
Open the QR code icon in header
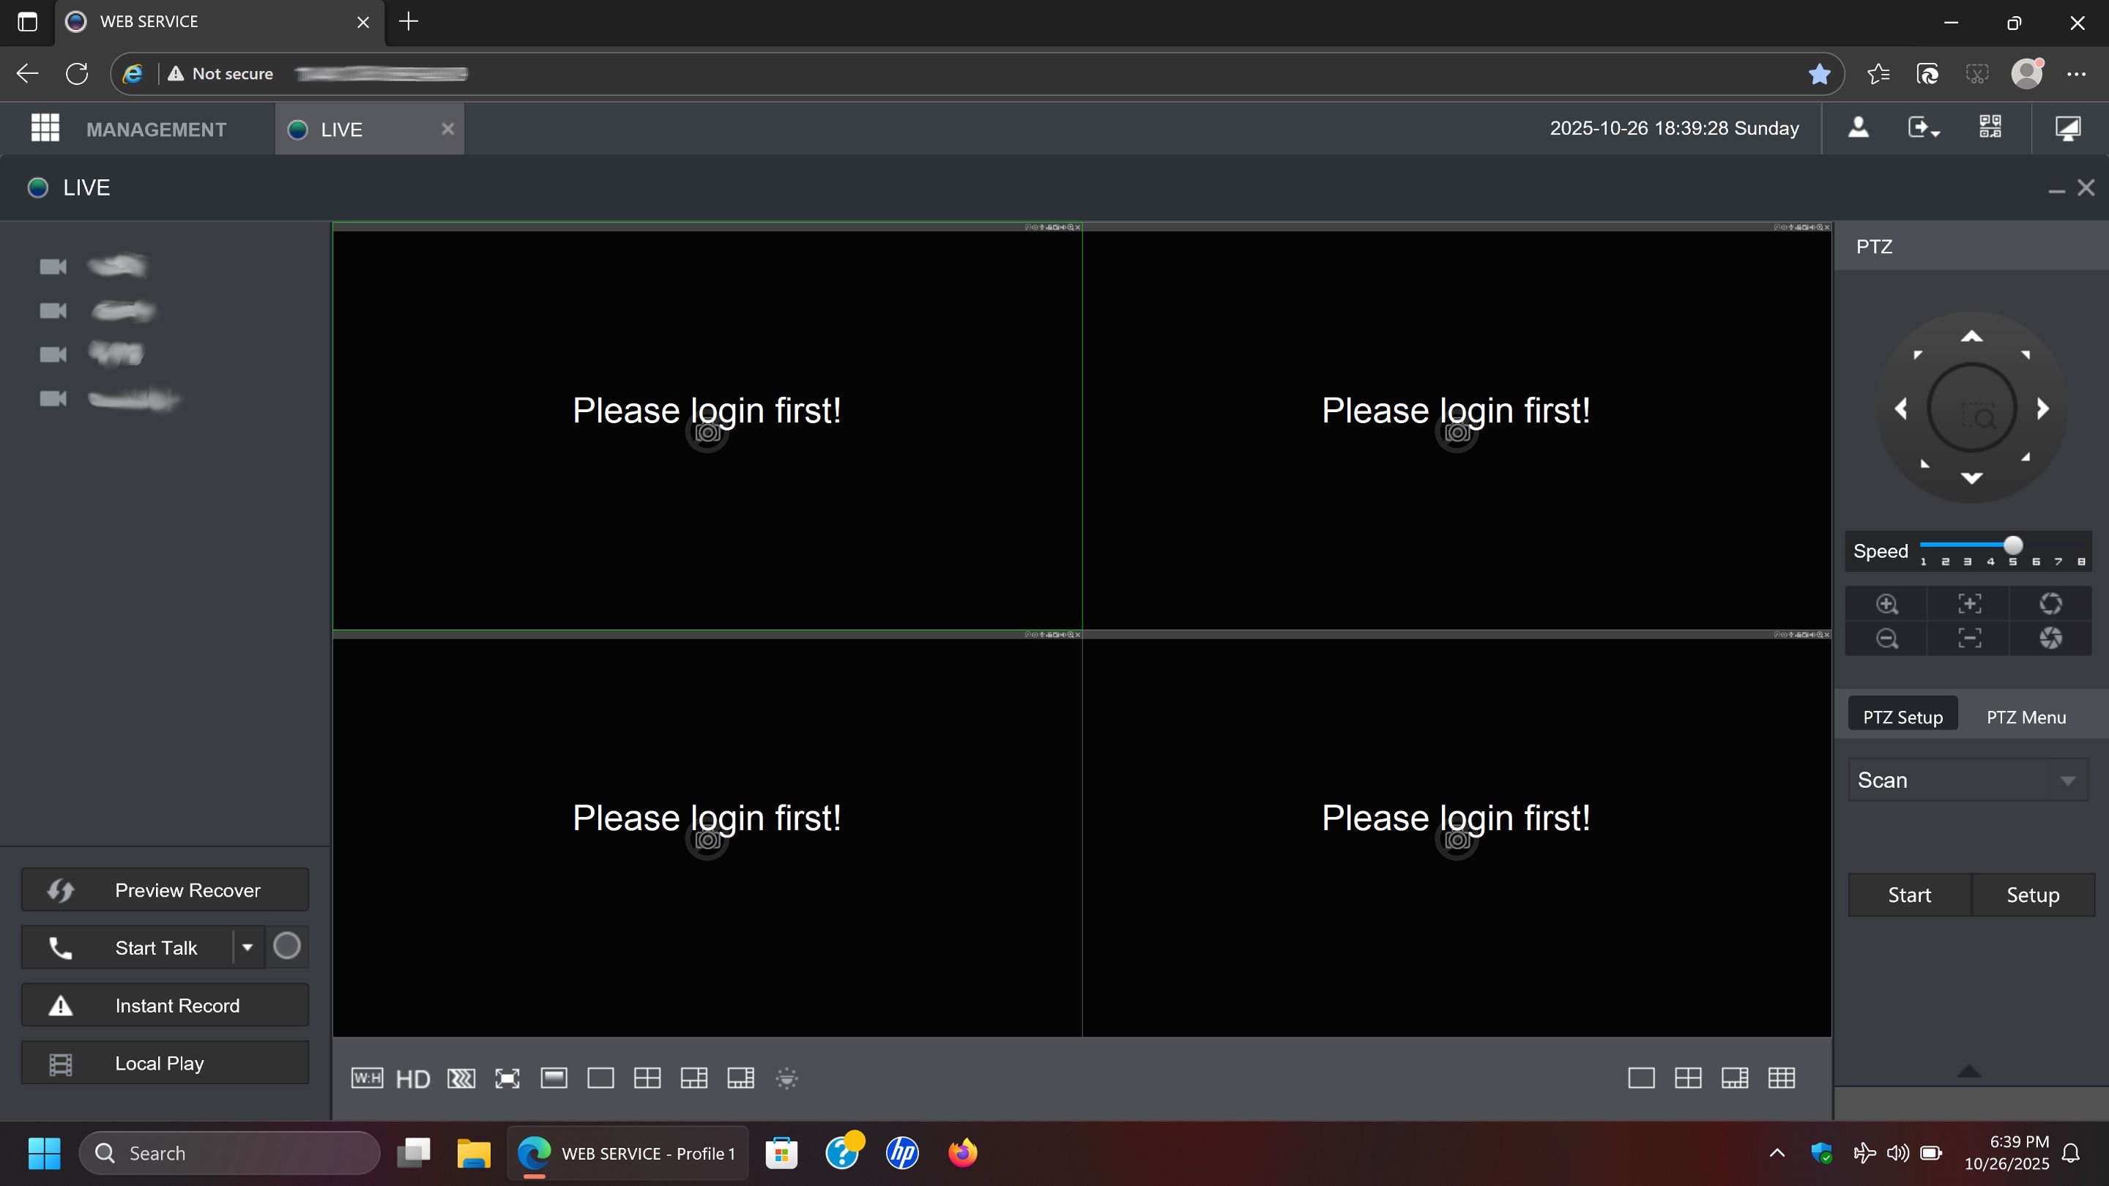pos(1990,127)
